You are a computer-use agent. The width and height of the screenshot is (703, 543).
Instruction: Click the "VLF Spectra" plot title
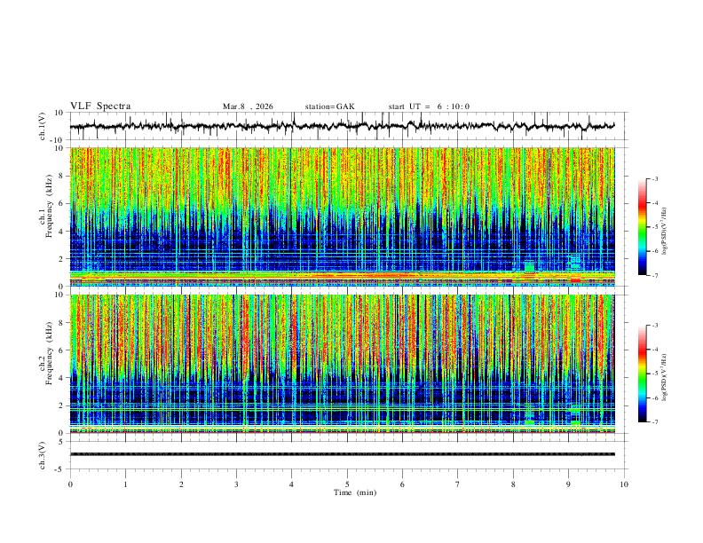[100, 106]
